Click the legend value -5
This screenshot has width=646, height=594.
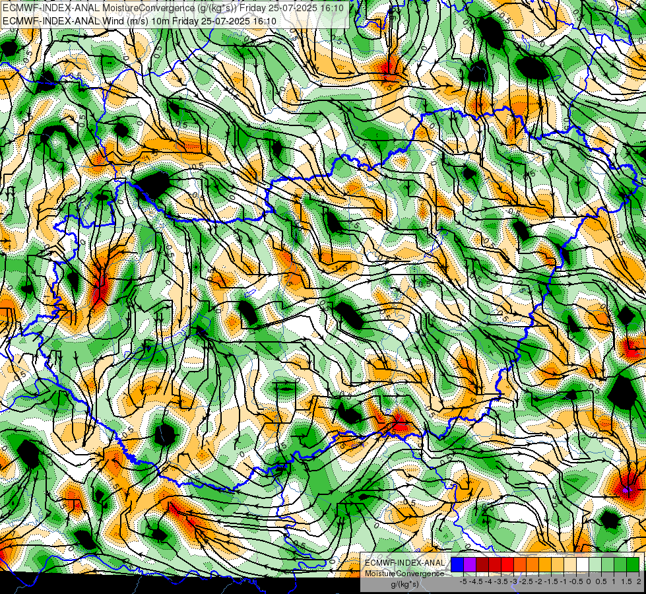(x=463, y=581)
